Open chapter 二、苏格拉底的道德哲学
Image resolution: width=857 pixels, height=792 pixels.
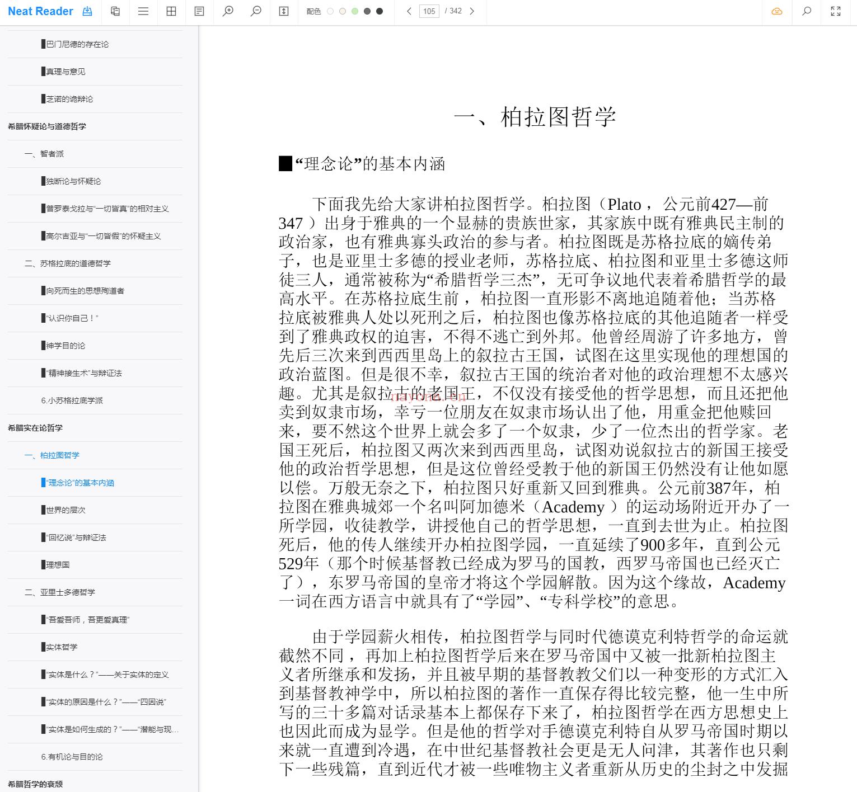pos(68,263)
